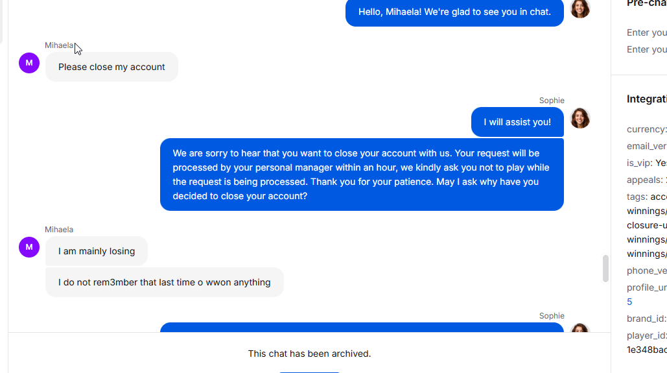Screen dimensions: 667x373
Task: Click the "I am mainly losing" message
Action: [97, 251]
